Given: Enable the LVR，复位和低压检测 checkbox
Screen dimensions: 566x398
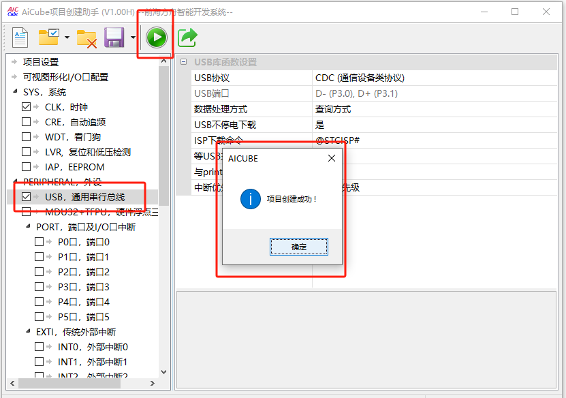Looking at the screenshot, I should tap(26, 152).
